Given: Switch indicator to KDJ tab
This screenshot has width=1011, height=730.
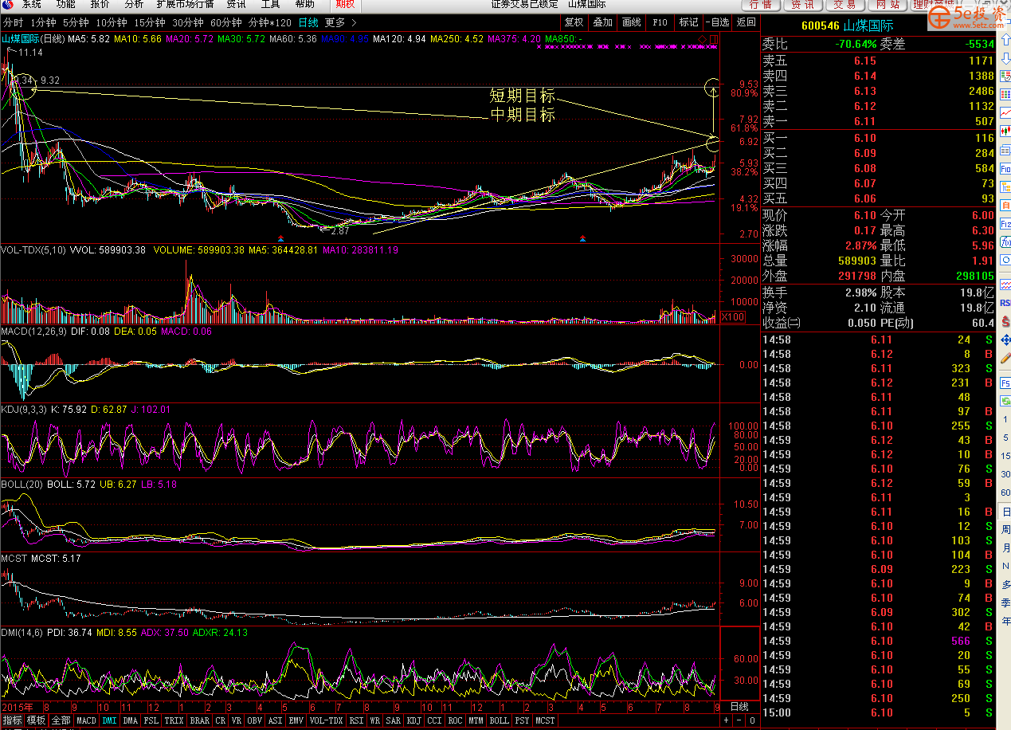Looking at the screenshot, I should (x=413, y=720).
